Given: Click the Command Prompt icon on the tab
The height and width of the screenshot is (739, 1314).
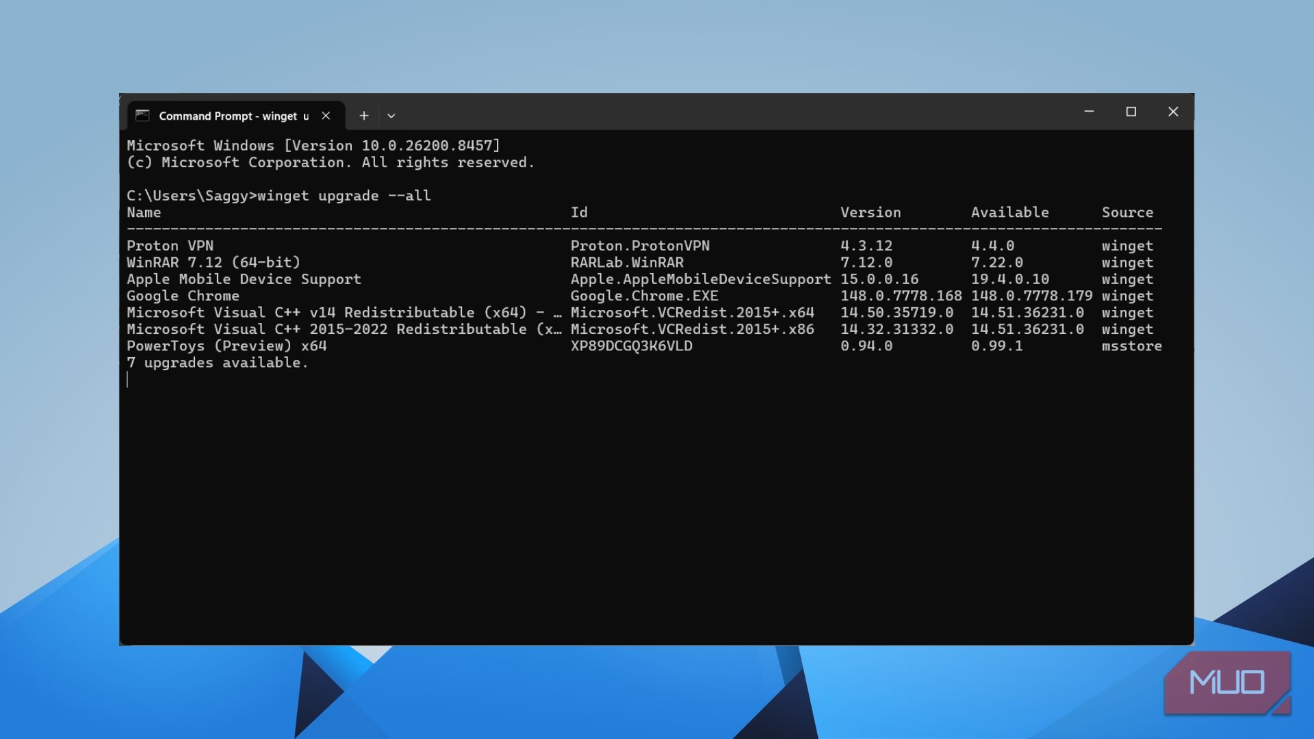Looking at the screenshot, I should [142, 116].
